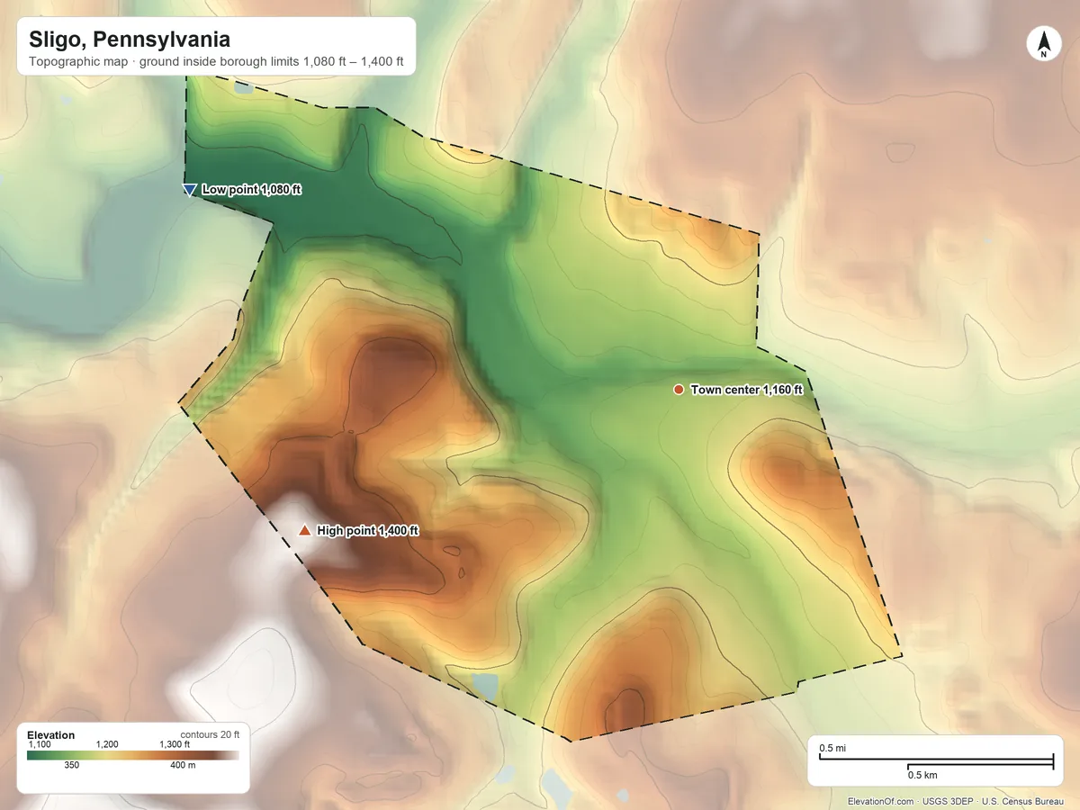The width and height of the screenshot is (1080, 810).
Task: Click the elevation color gradient bar in legend
Action: [x=133, y=755]
